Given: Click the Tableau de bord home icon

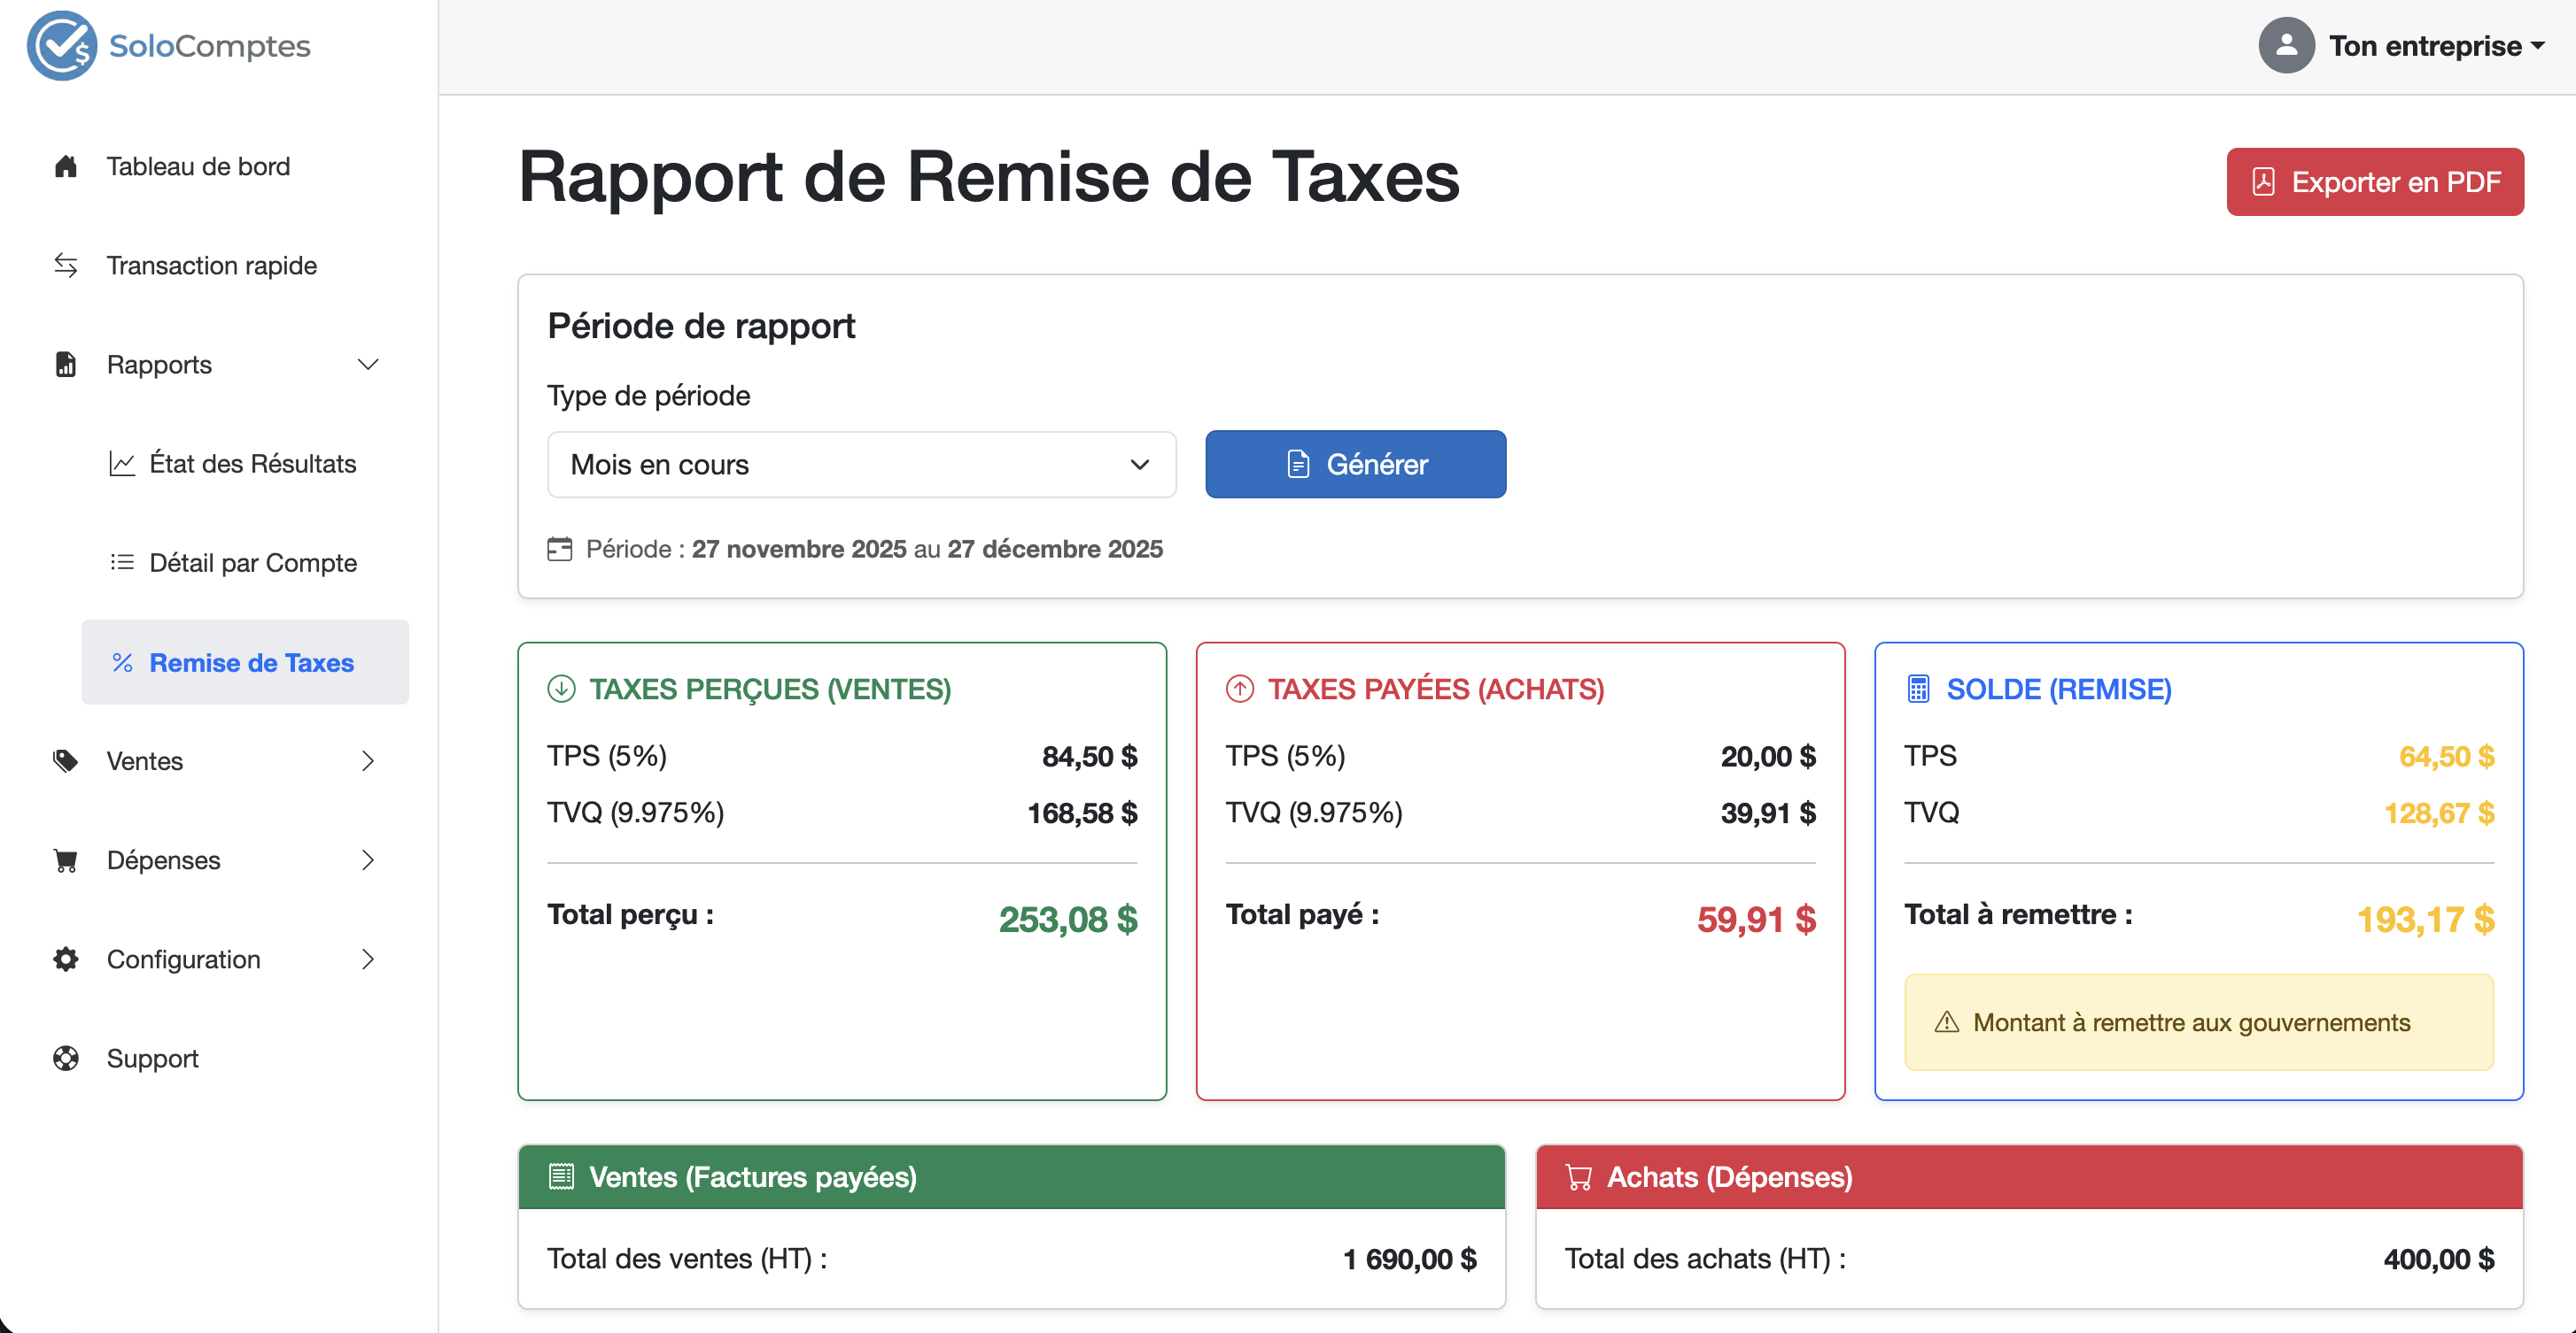Looking at the screenshot, I should click(x=66, y=167).
